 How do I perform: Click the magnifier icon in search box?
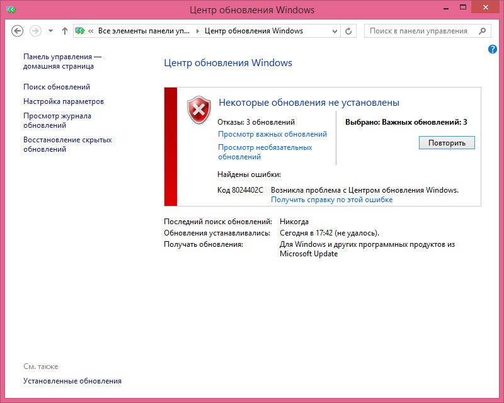[x=482, y=31]
